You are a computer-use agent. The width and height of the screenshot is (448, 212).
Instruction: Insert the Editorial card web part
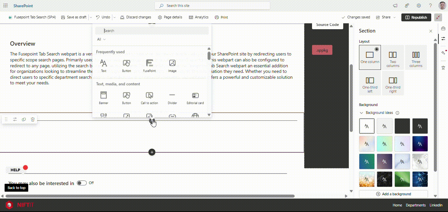pyautogui.click(x=195, y=98)
